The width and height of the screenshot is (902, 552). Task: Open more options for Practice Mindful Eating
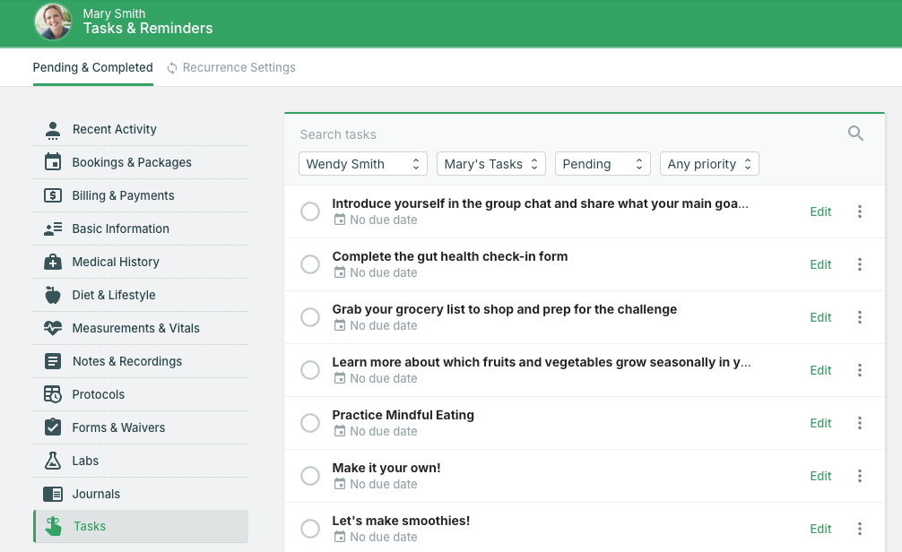[859, 423]
